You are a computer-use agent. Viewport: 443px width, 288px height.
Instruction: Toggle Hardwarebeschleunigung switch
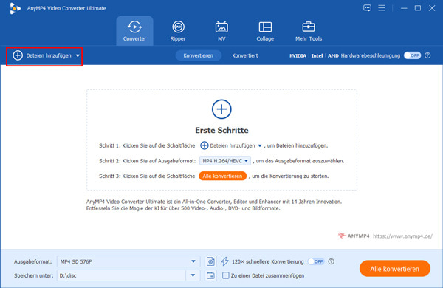pyautogui.click(x=412, y=55)
